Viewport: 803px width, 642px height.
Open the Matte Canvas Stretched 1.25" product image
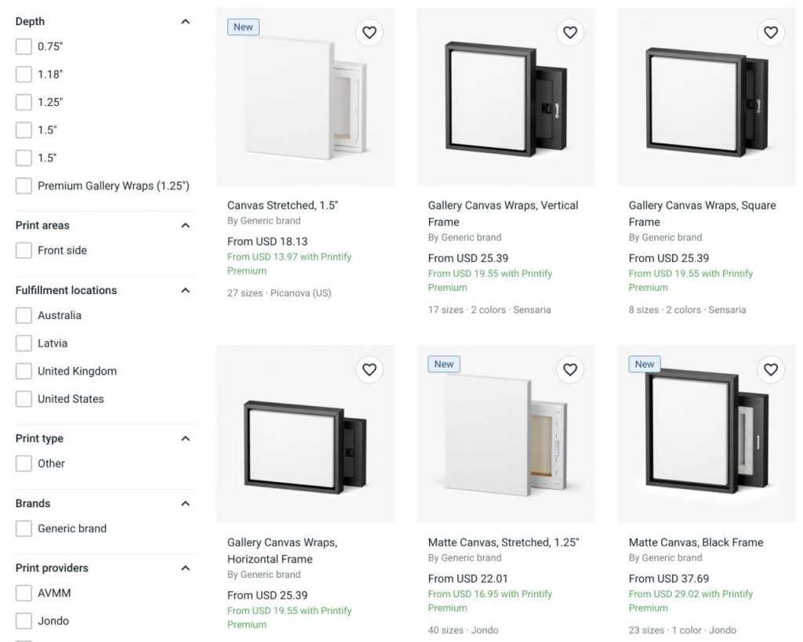click(x=506, y=433)
